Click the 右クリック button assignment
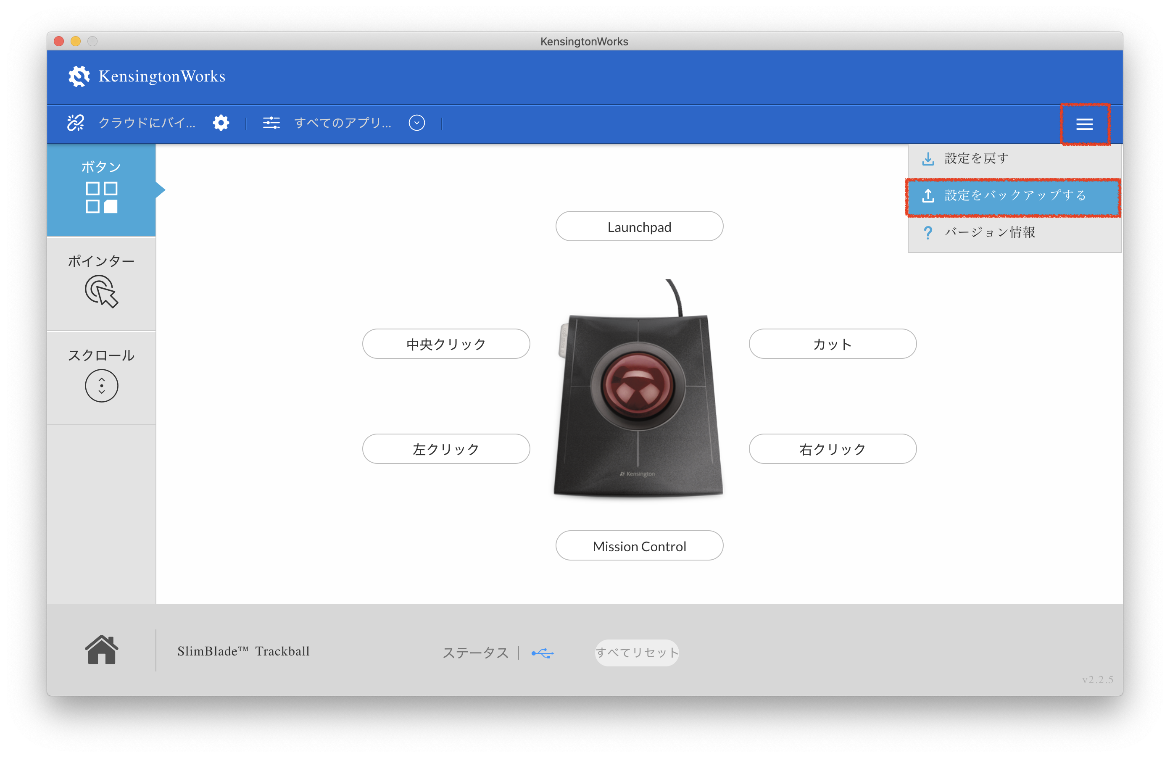This screenshot has height=758, width=1170. coord(832,449)
